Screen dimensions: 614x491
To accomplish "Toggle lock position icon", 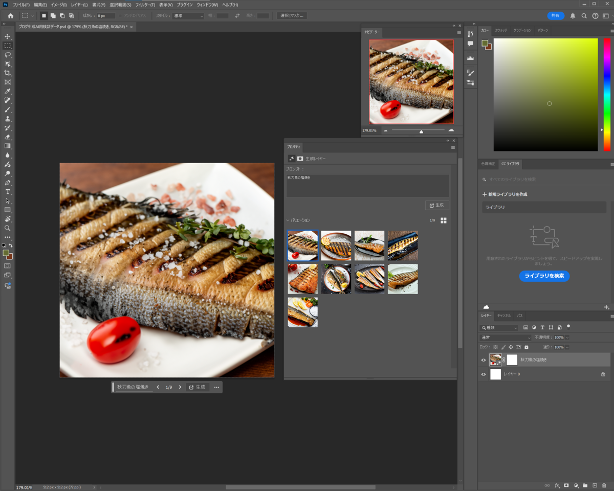I will point(511,347).
